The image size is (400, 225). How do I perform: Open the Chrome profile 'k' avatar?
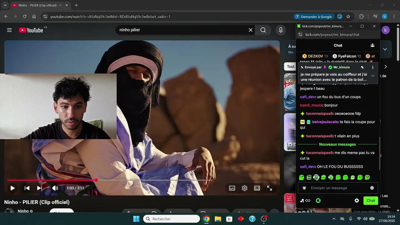(385, 17)
